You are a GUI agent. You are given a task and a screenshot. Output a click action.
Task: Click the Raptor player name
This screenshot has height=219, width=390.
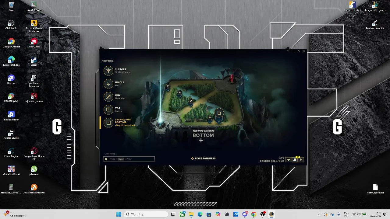pos(118,111)
